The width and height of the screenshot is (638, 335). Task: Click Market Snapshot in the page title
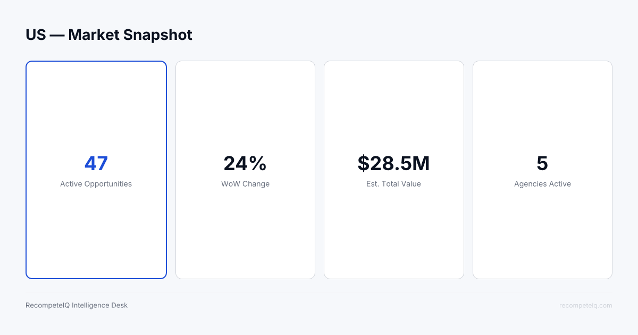click(x=130, y=35)
